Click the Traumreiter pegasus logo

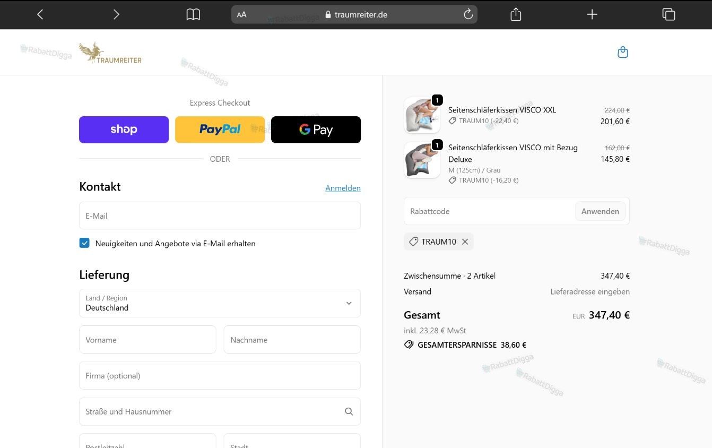point(110,53)
